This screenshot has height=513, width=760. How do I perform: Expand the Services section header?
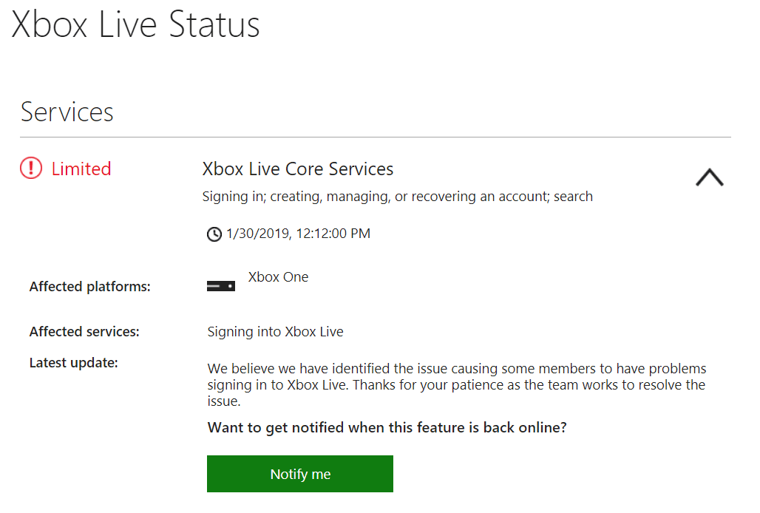point(67,112)
